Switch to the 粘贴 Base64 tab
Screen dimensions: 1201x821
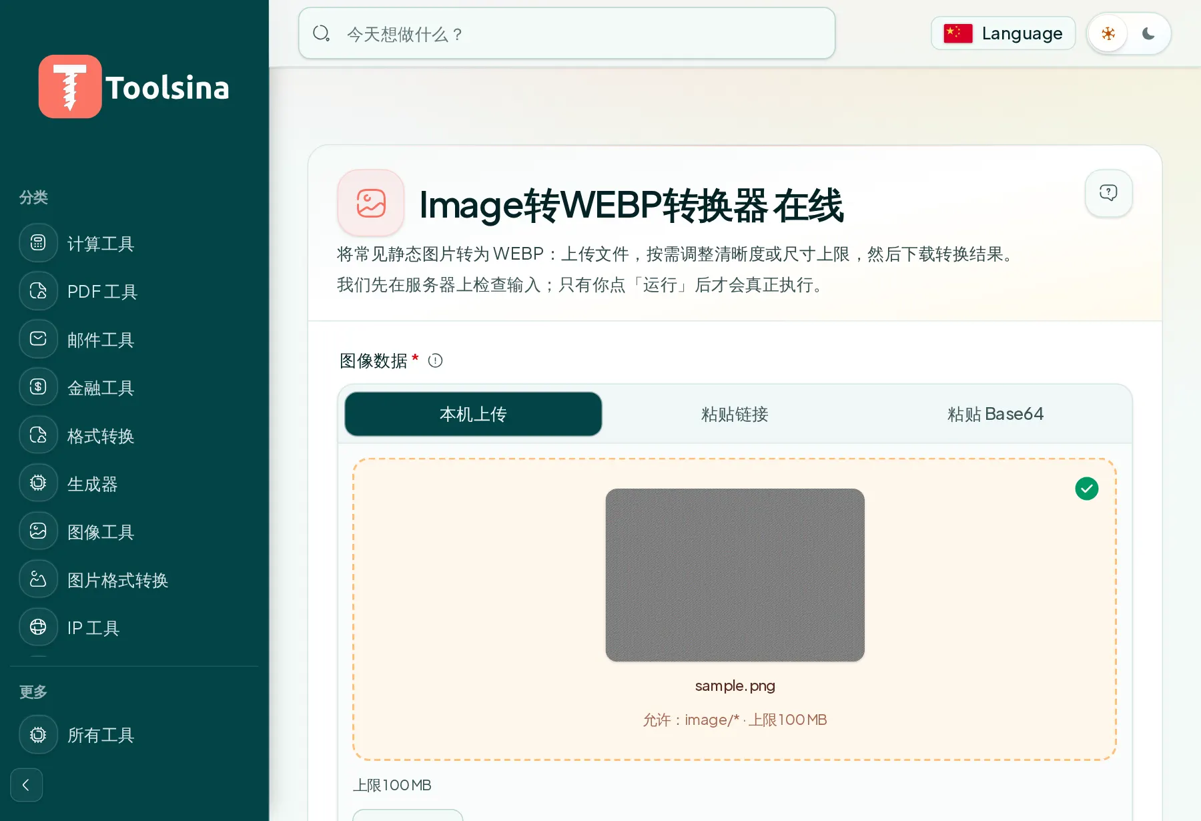coord(995,414)
